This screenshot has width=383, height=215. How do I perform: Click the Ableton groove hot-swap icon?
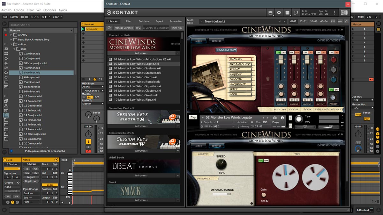(18, 183)
